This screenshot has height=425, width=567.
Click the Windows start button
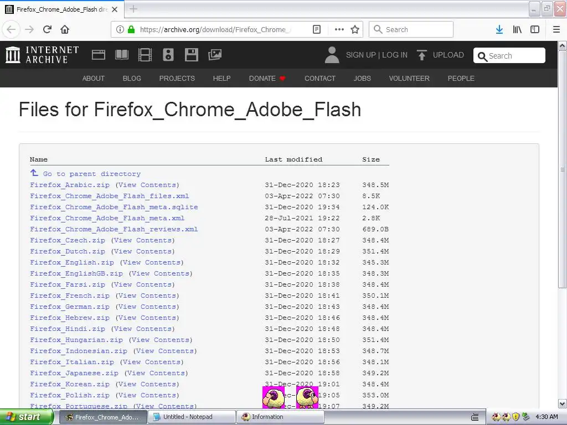pyautogui.click(x=27, y=417)
